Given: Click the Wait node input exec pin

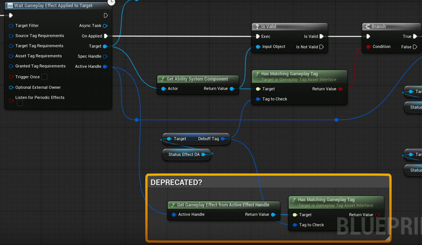Looking at the screenshot, I should (11, 15).
